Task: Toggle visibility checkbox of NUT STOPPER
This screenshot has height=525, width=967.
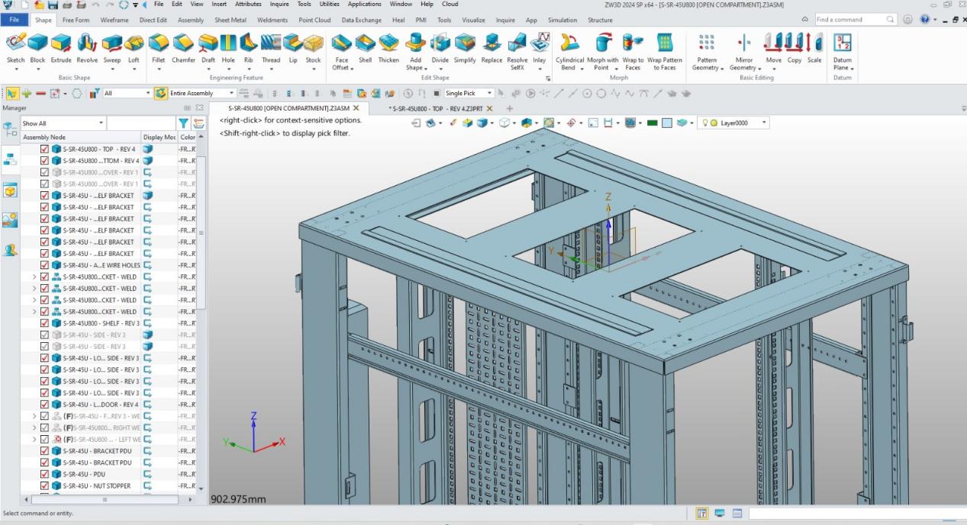Action: (x=45, y=485)
